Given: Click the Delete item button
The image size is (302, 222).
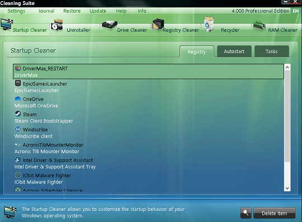Looking at the screenshot, I should [x=274, y=213].
